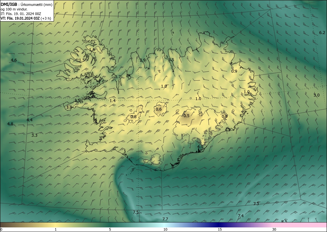
Task: Click the 3.0 value over the eastern sea
Action: click(x=317, y=95)
